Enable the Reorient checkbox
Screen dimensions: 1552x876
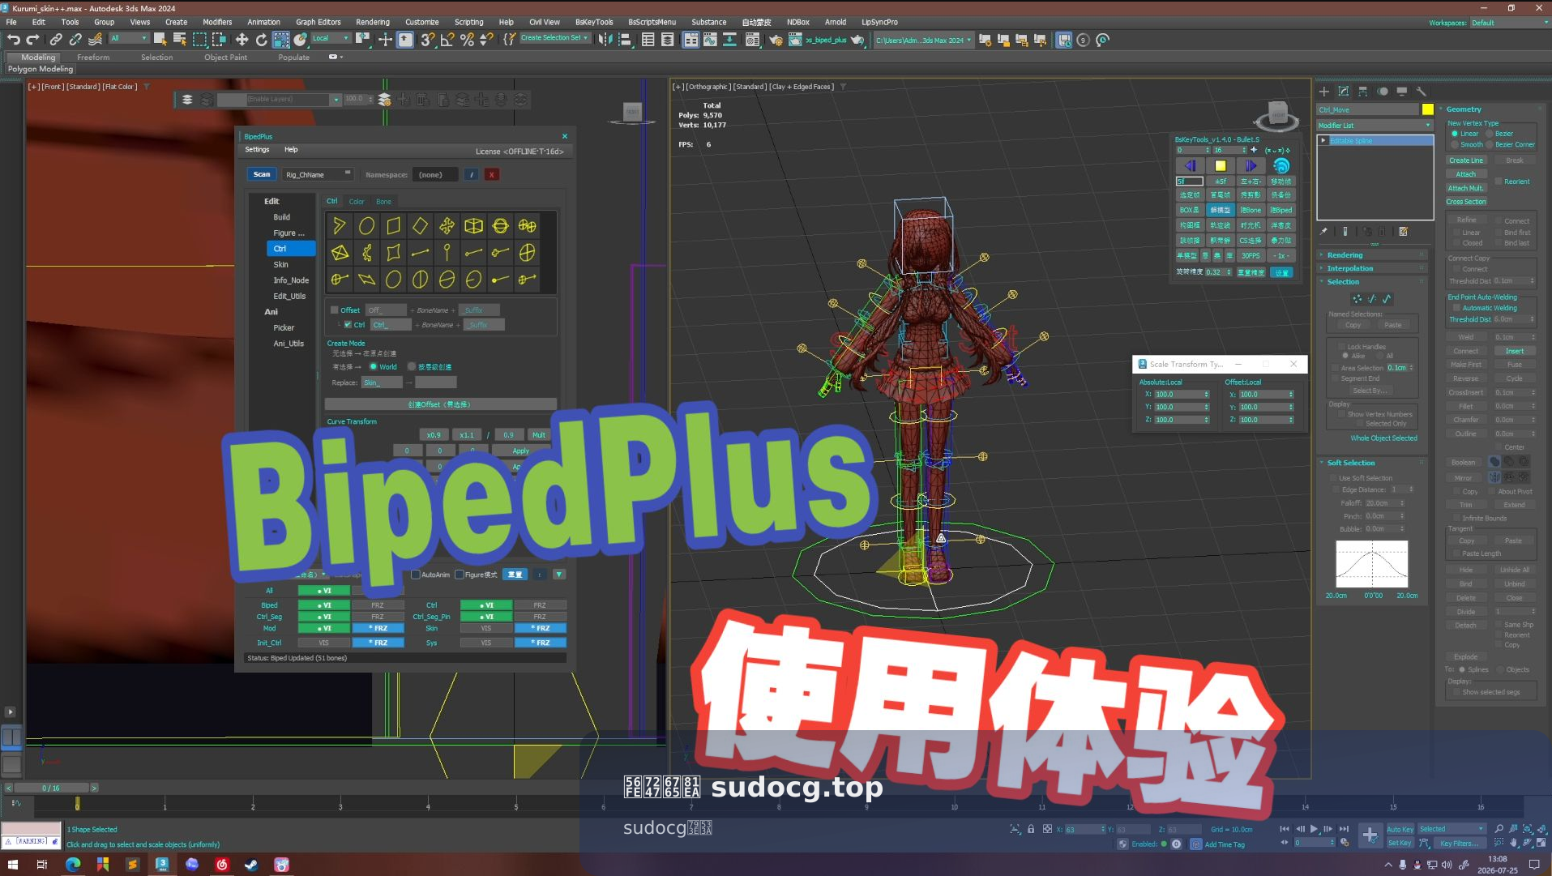[x=1499, y=182]
